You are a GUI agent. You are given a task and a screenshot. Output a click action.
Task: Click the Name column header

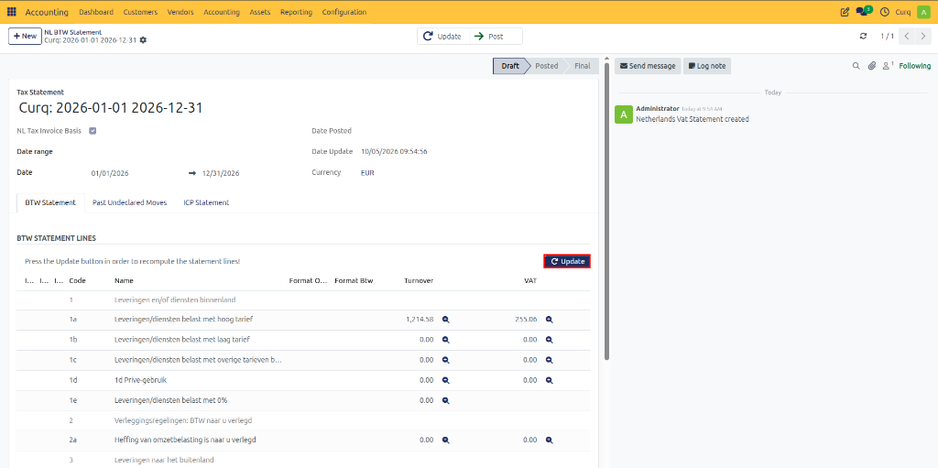click(x=124, y=280)
